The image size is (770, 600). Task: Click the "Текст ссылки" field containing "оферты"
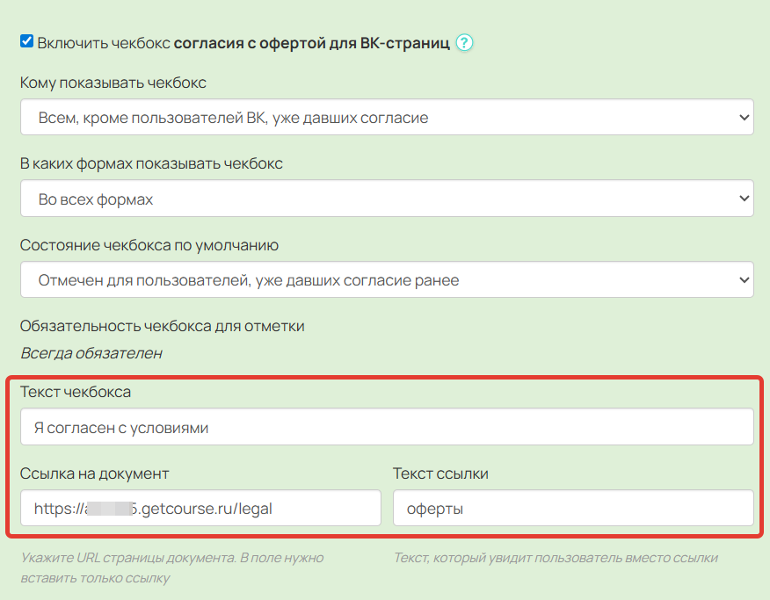click(x=573, y=508)
